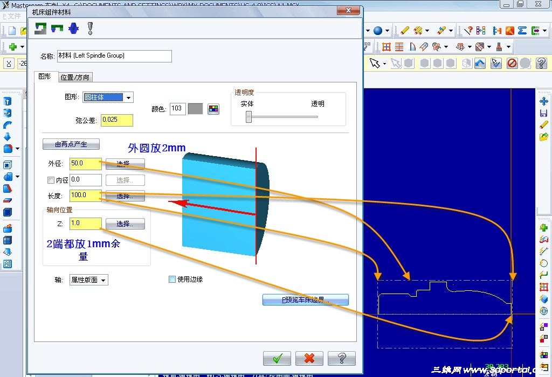The height and width of the screenshot is (377, 552).
Task: Click the 外径 field showing 50.0
Action: pyautogui.click(x=86, y=164)
